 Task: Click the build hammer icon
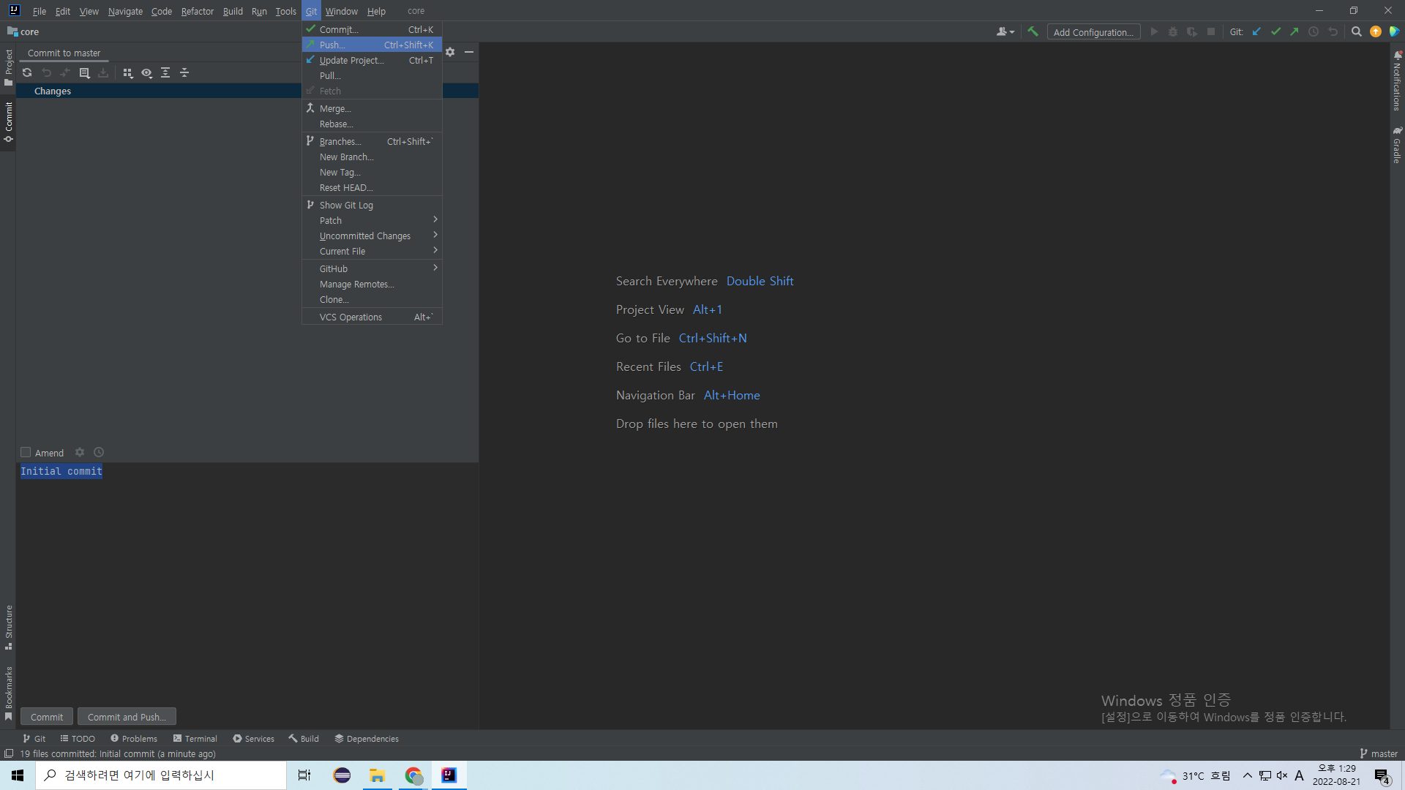(x=1033, y=31)
